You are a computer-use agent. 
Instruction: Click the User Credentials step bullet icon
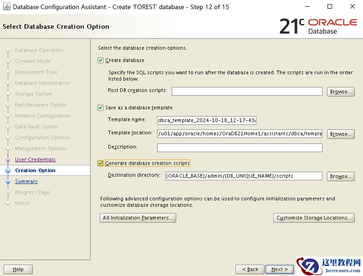(x=8, y=159)
